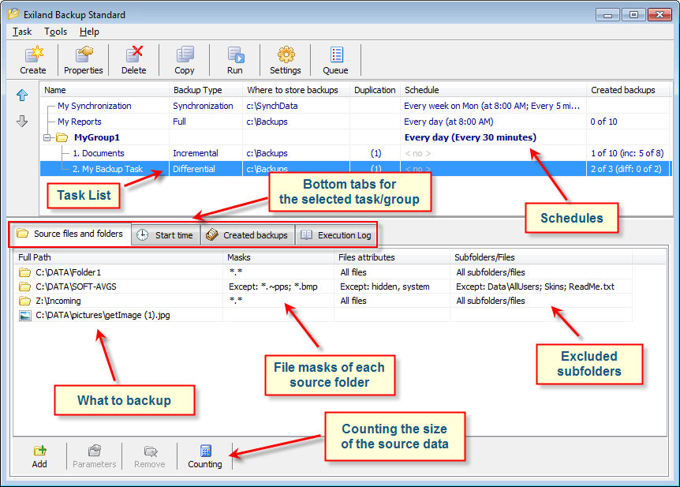Select the My Synchronization task row
The height and width of the screenshot is (487, 680).
[94, 106]
